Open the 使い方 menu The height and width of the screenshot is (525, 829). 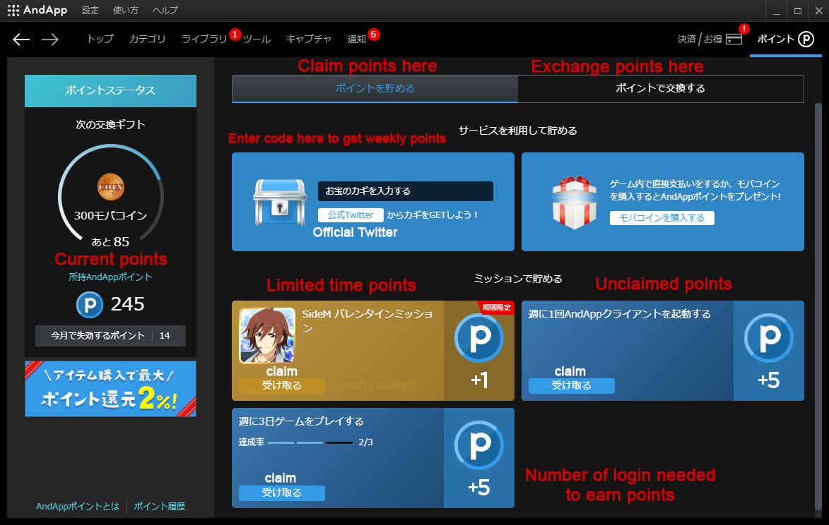[125, 10]
